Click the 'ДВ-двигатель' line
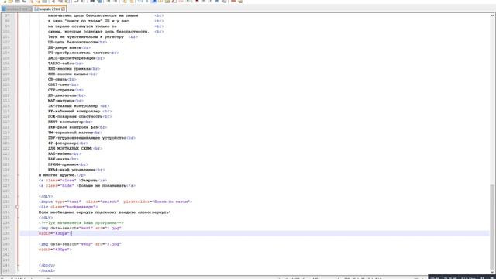This screenshot has height=279, width=496. (x=67, y=95)
